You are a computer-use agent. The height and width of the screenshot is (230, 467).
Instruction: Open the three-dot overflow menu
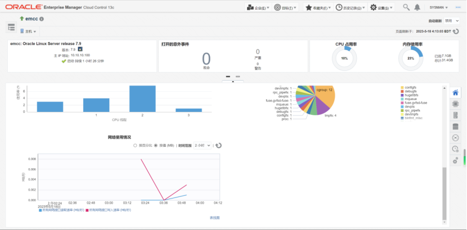click(458, 7)
